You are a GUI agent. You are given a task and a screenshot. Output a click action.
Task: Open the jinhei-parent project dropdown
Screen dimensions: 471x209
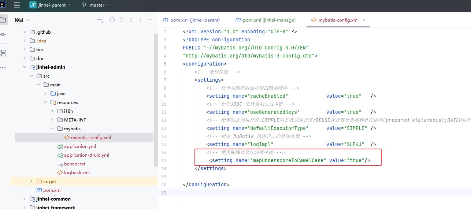tap(51, 5)
